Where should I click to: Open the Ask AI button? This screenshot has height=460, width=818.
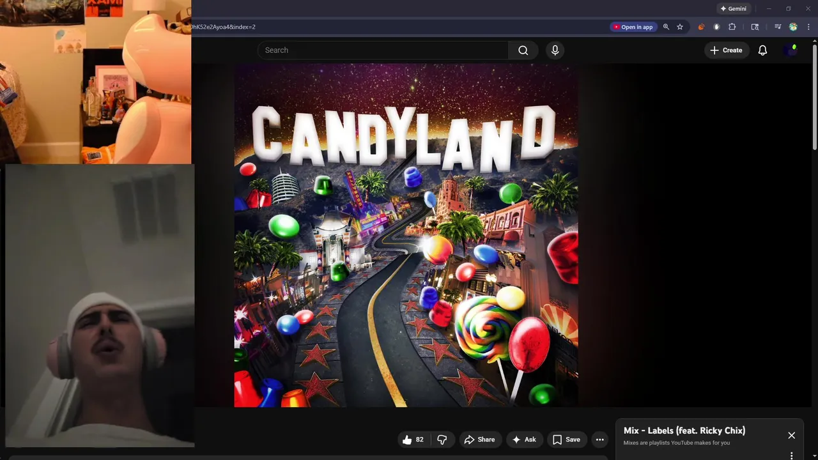click(x=523, y=440)
